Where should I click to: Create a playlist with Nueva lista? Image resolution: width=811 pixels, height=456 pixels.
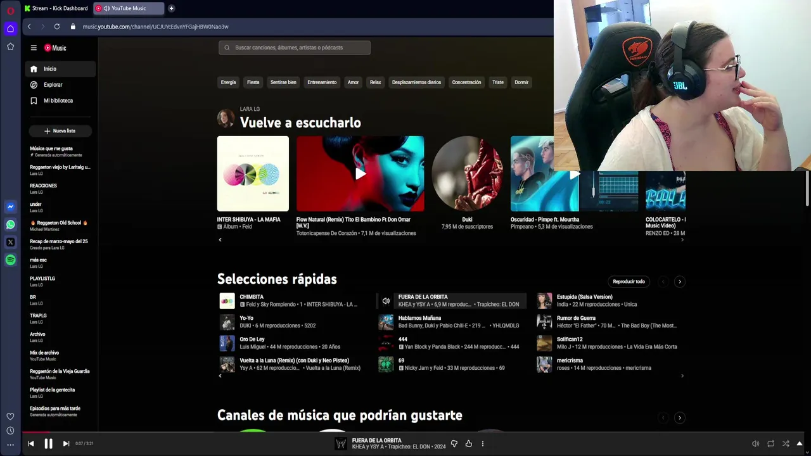click(x=60, y=130)
